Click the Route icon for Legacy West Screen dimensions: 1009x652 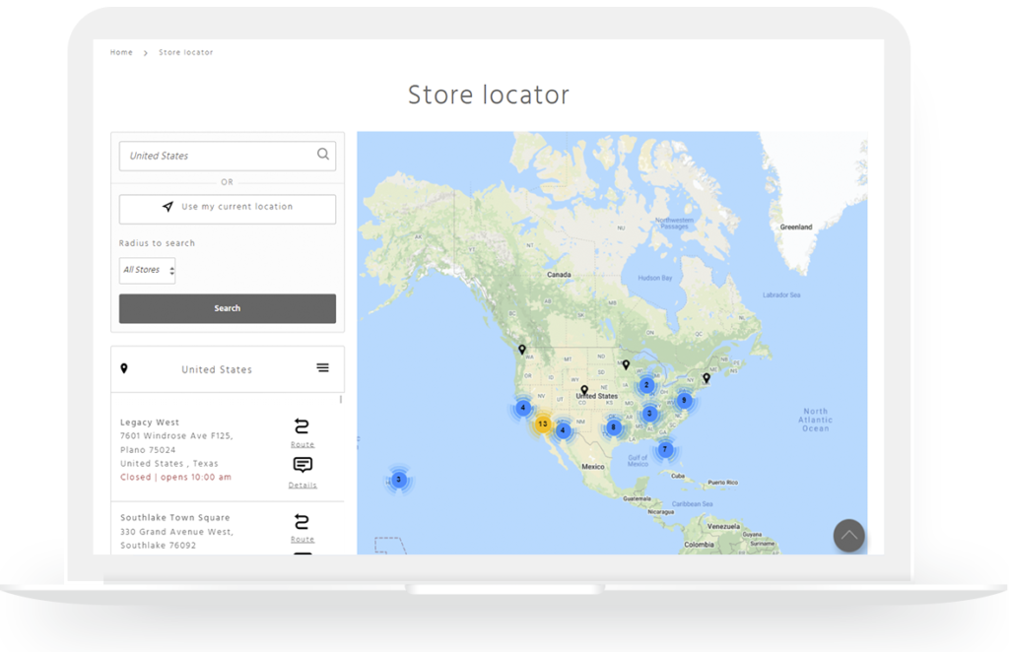coord(303,426)
